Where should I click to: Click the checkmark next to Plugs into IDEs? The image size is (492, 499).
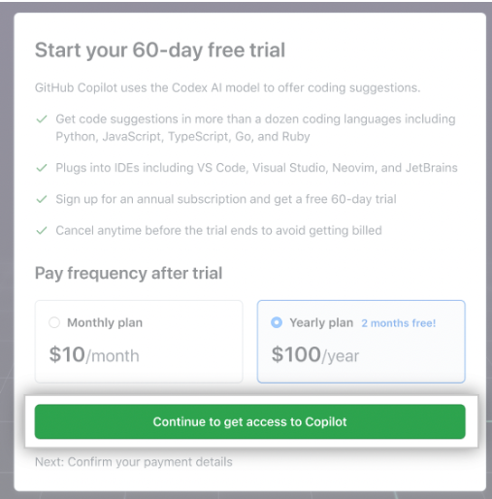coord(42,168)
